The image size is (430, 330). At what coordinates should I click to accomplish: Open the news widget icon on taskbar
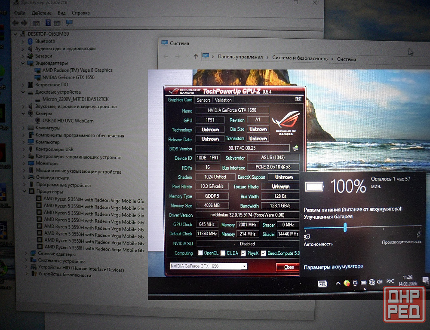(322, 283)
